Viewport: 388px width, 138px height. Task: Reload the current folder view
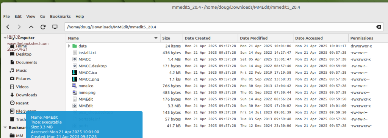(x=43, y=27)
